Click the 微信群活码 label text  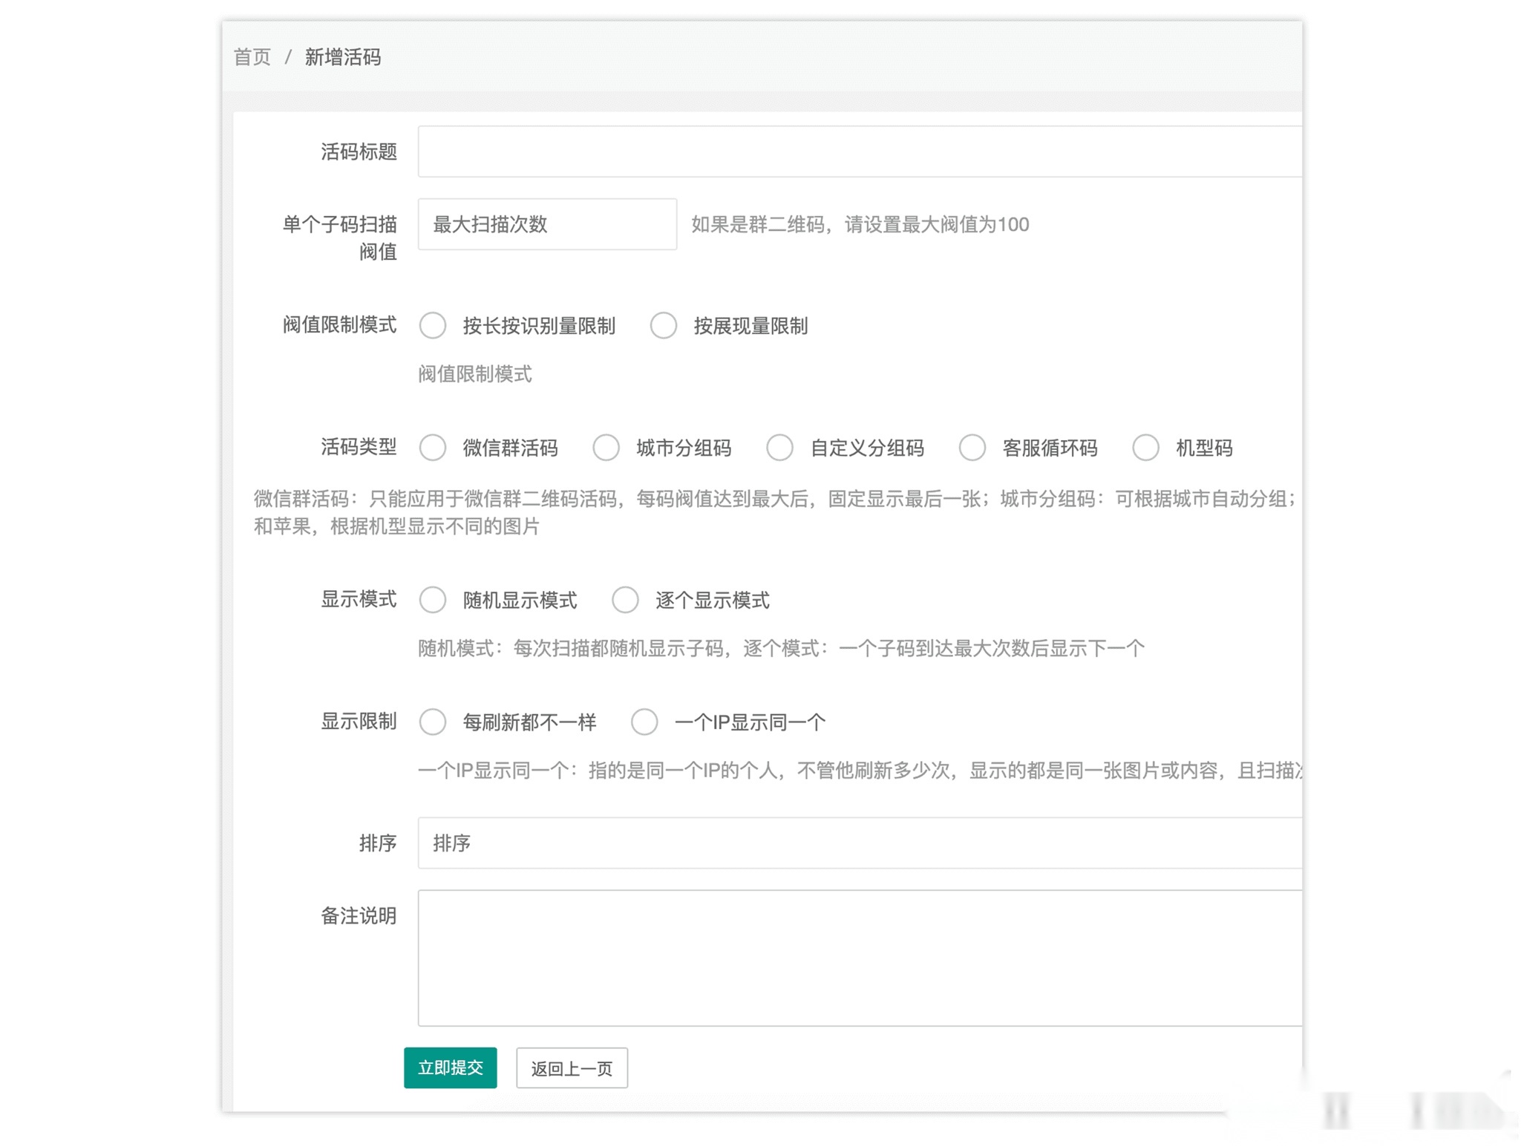[x=510, y=448]
